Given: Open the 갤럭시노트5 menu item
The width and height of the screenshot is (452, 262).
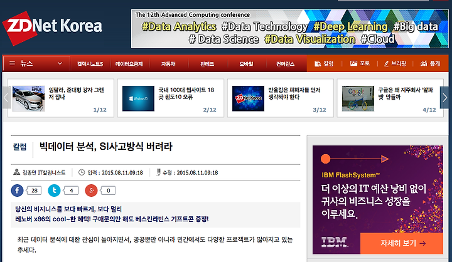Looking at the screenshot, I should tap(90, 64).
